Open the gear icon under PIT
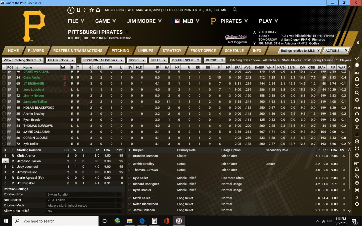The height and width of the screenshot is (226, 362). pyautogui.click(x=357, y=204)
